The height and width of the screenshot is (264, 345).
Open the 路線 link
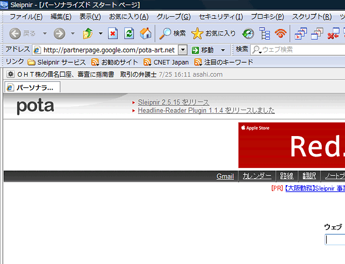[x=286, y=176]
